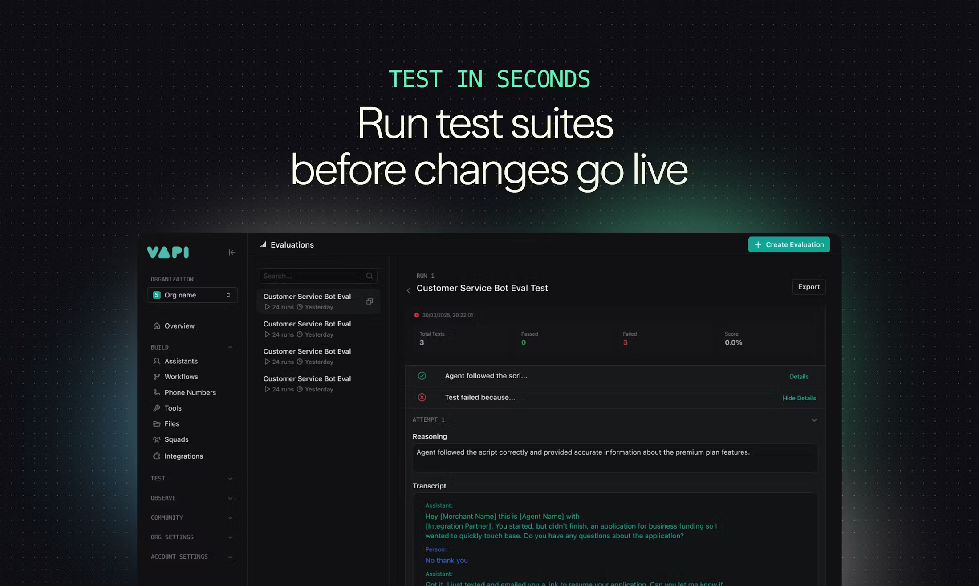Viewport: 979px width, 586px height.
Task: Collapse the BUILD section
Action: pyautogui.click(x=230, y=347)
